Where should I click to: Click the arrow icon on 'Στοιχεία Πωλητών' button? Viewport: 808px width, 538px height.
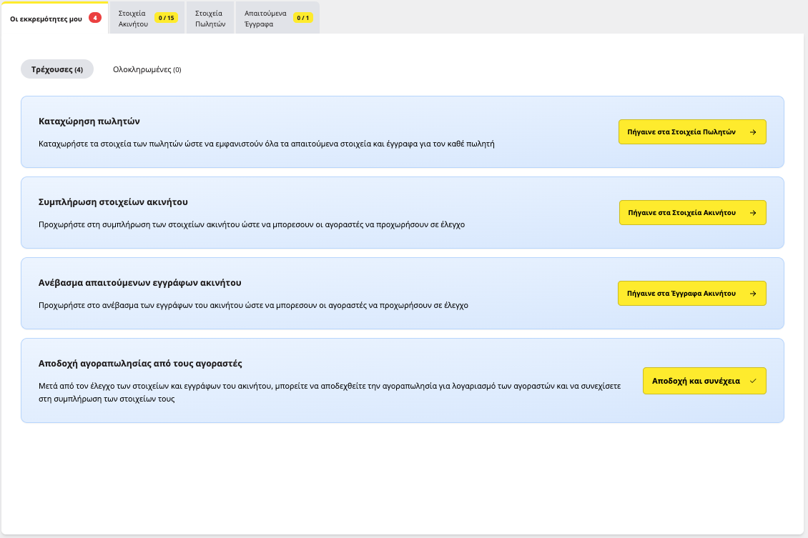pyautogui.click(x=753, y=132)
